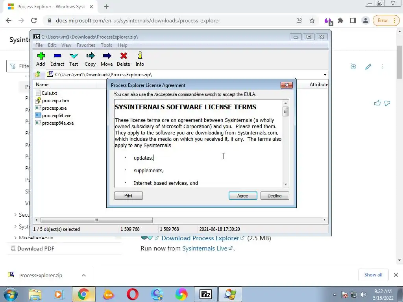The width and height of the screenshot is (403, 302).
Task: Agree to the license terms
Action: [x=243, y=196]
